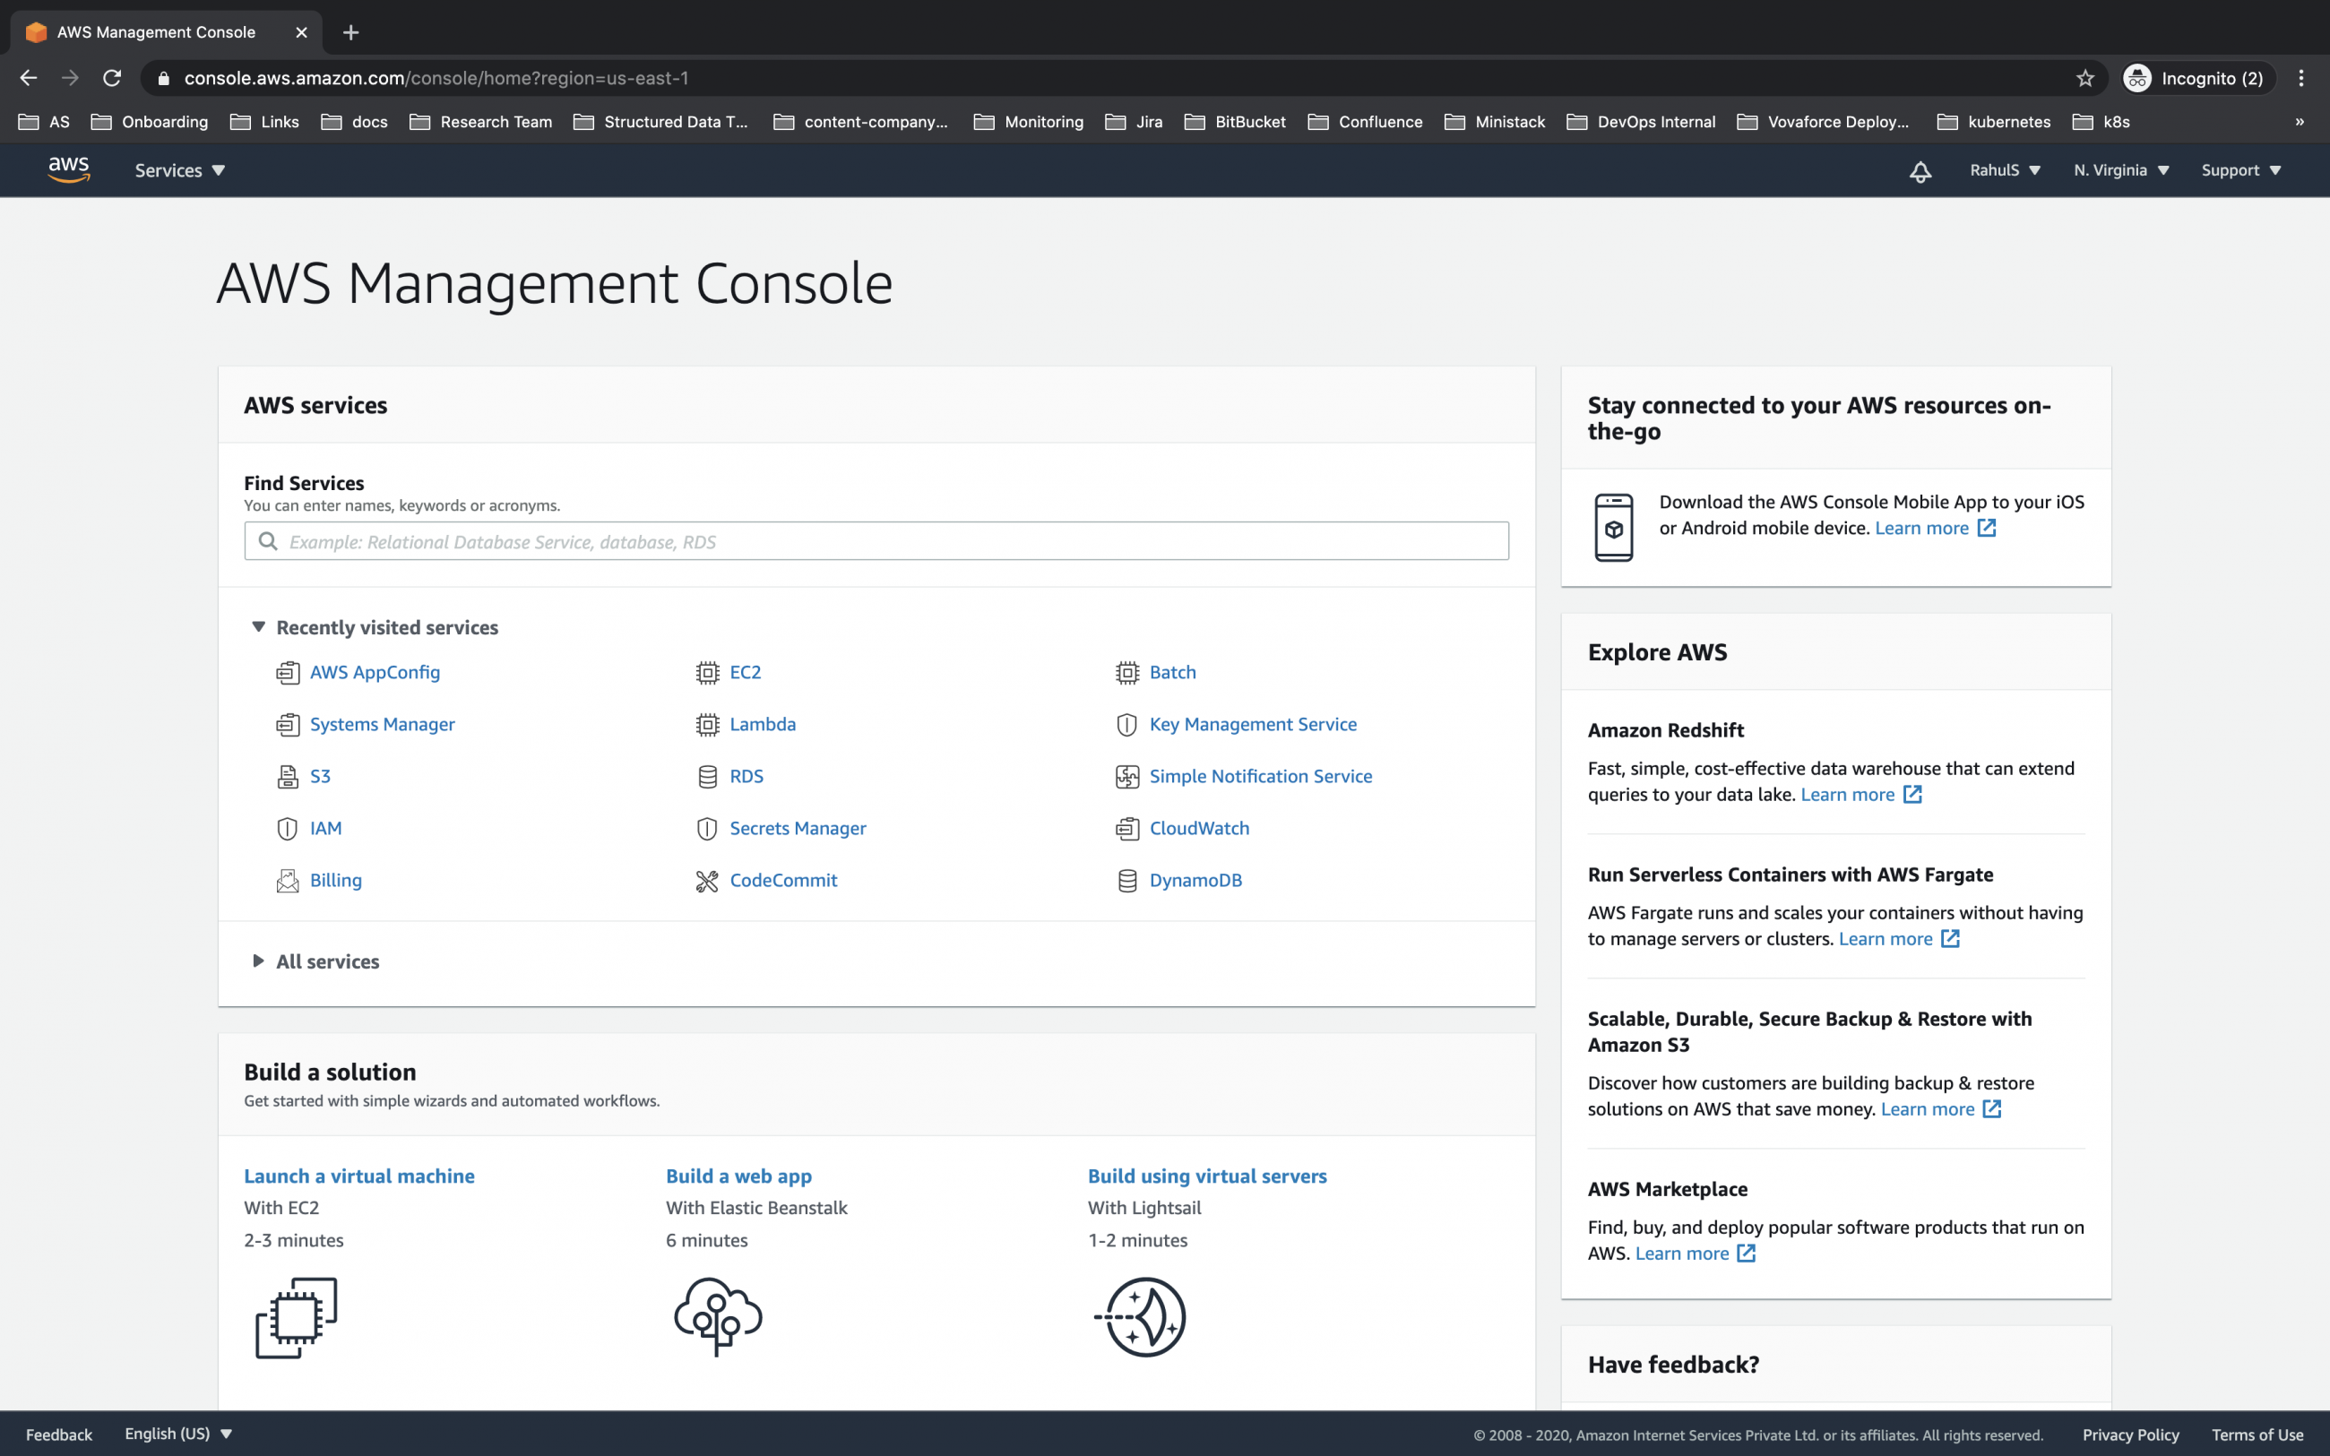Image resolution: width=2330 pixels, height=1456 pixels.
Task: Open the Research Team bookmarks folder
Action: coord(480,121)
